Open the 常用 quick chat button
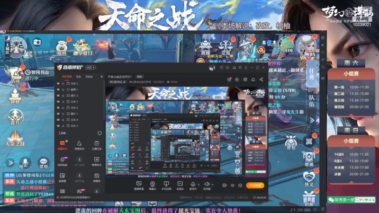The height and width of the screenshot is (213, 379). pyautogui.click(x=44, y=163)
